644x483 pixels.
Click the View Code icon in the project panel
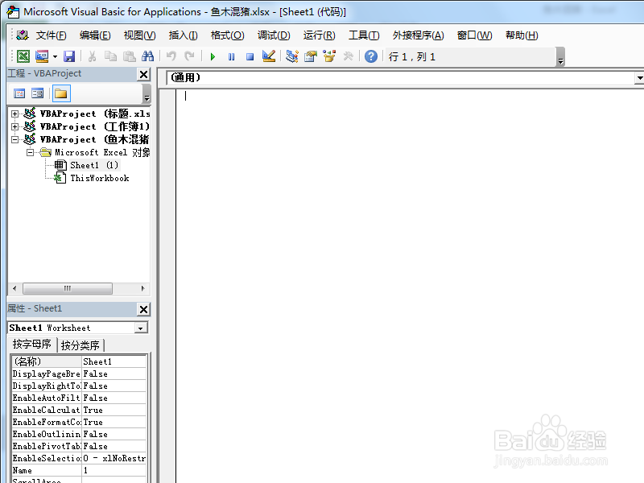19,93
